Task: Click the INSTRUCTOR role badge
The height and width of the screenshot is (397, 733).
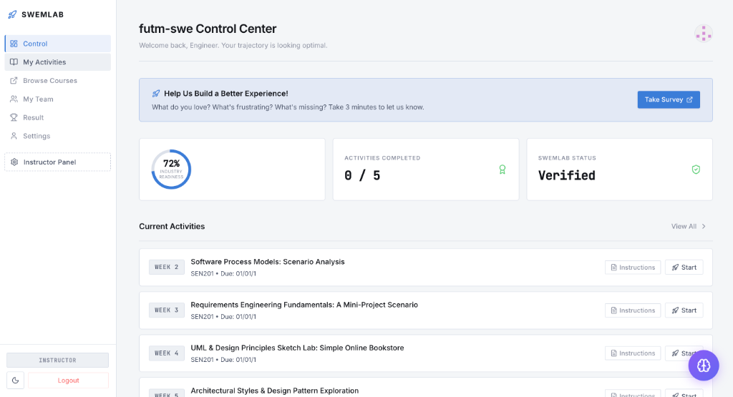Action: 57,360
